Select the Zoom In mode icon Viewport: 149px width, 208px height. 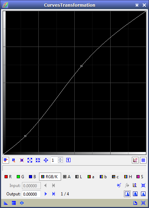[30, 160]
